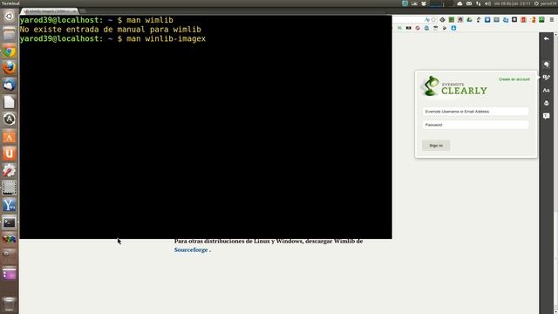Image resolution: width=558 pixels, height=314 pixels.
Task: Open the Software Updater dock icon
Action: (x=10, y=119)
